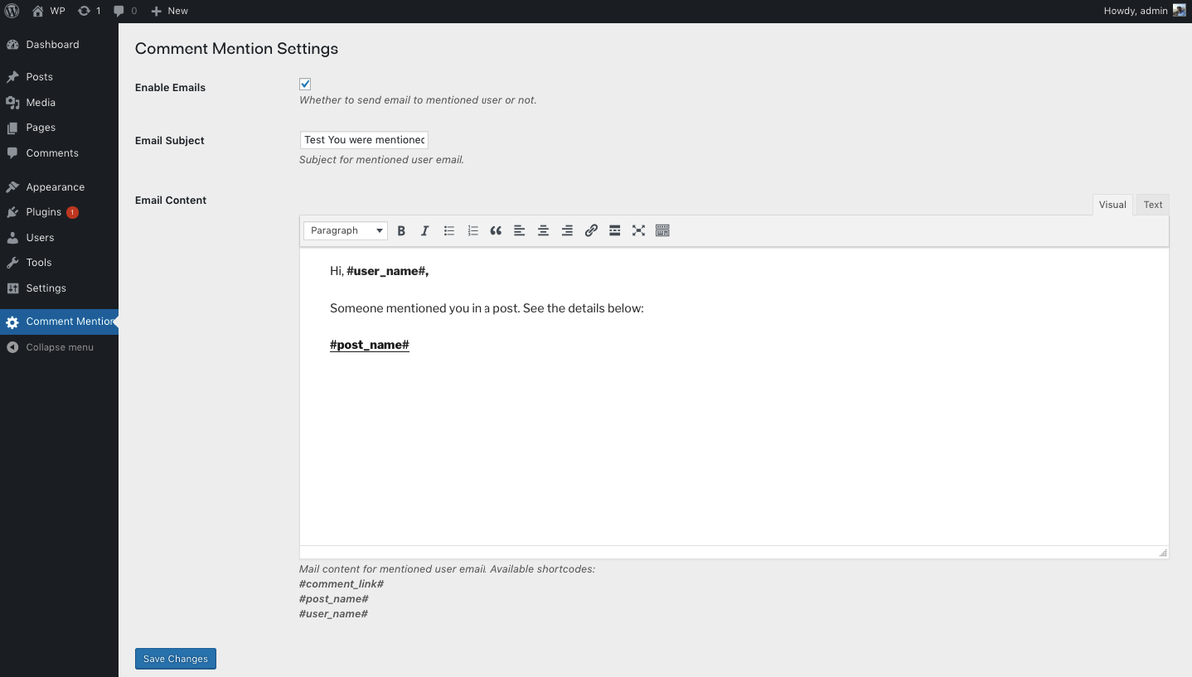Select the Comment Mention menu item
The height and width of the screenshot is (677, 1192).
pyautogui.click(x=59, y=322)
